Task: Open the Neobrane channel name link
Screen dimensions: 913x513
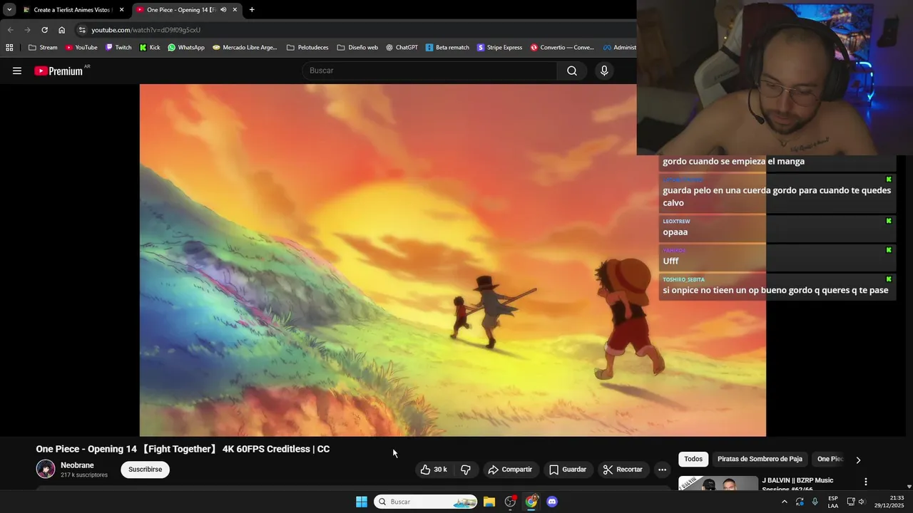Action: [77, 465]
